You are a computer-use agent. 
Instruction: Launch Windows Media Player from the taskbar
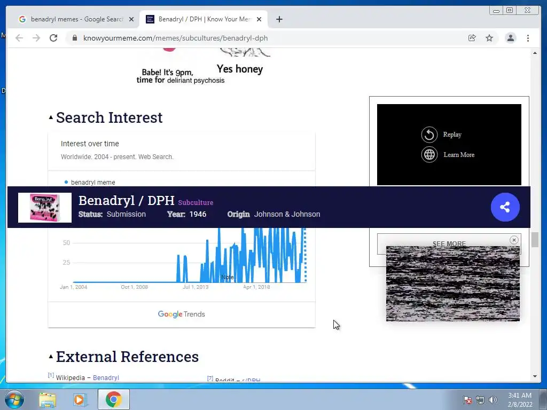coord(79,399)
